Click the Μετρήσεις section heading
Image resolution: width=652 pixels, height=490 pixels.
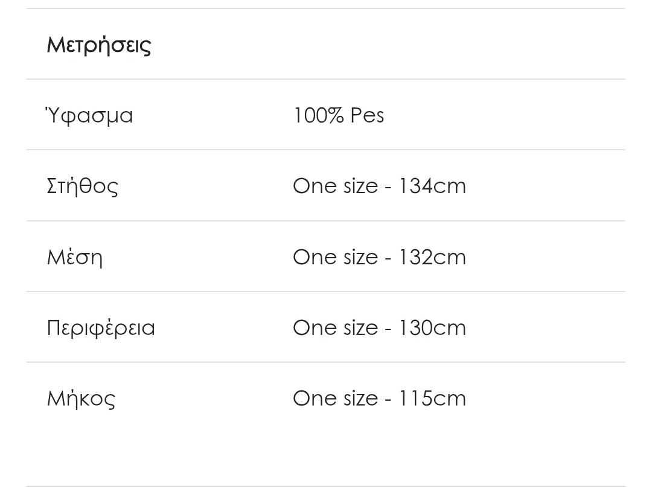pos(99,45)
